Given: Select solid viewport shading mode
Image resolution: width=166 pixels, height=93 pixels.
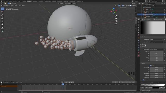Looking at the screenshot, I should (130, 6).
